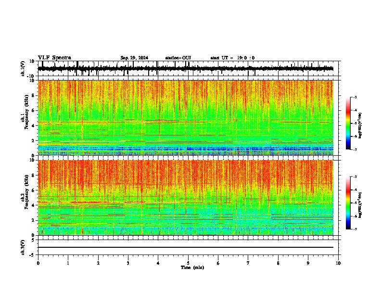
Task: Click time axis tick label "0"
Action: click(x=38, y=263)
